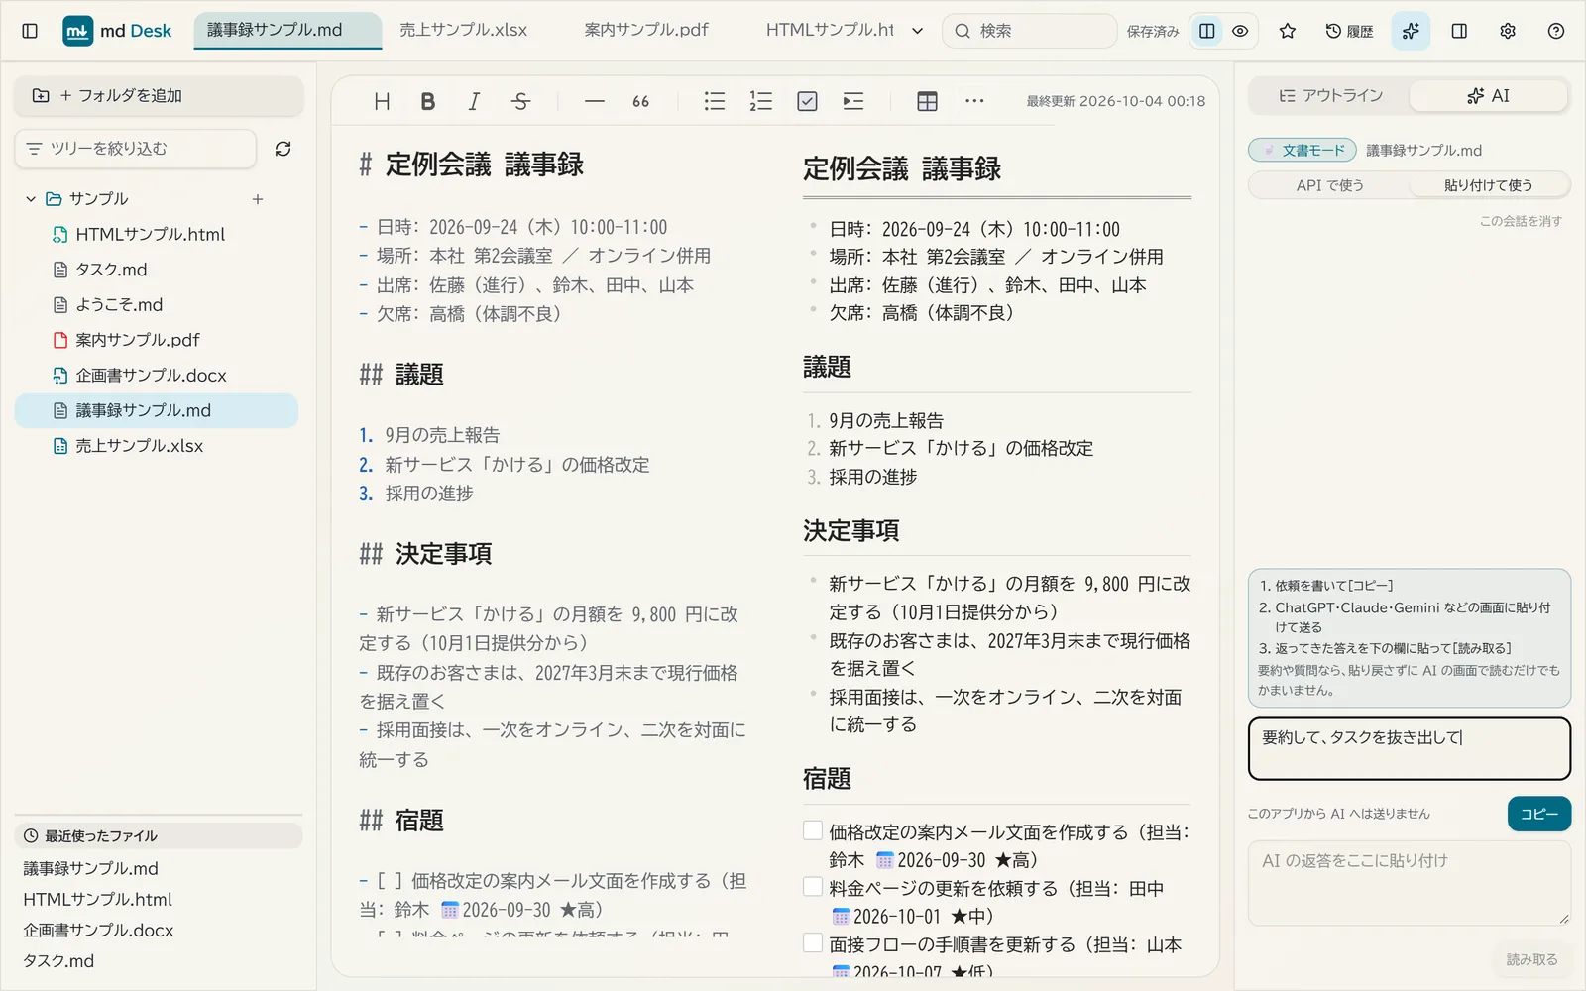This screenshot has height=991, width=1586.
Task: Switch to 議事録サンプル.md tab
Action: (287, 31)
